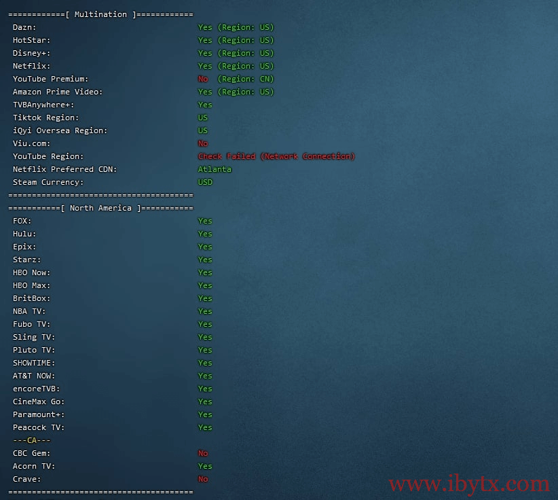Screen dimensions: 558x500
Task: Click the red No beside CBC Gem
Action: [203, 453]
